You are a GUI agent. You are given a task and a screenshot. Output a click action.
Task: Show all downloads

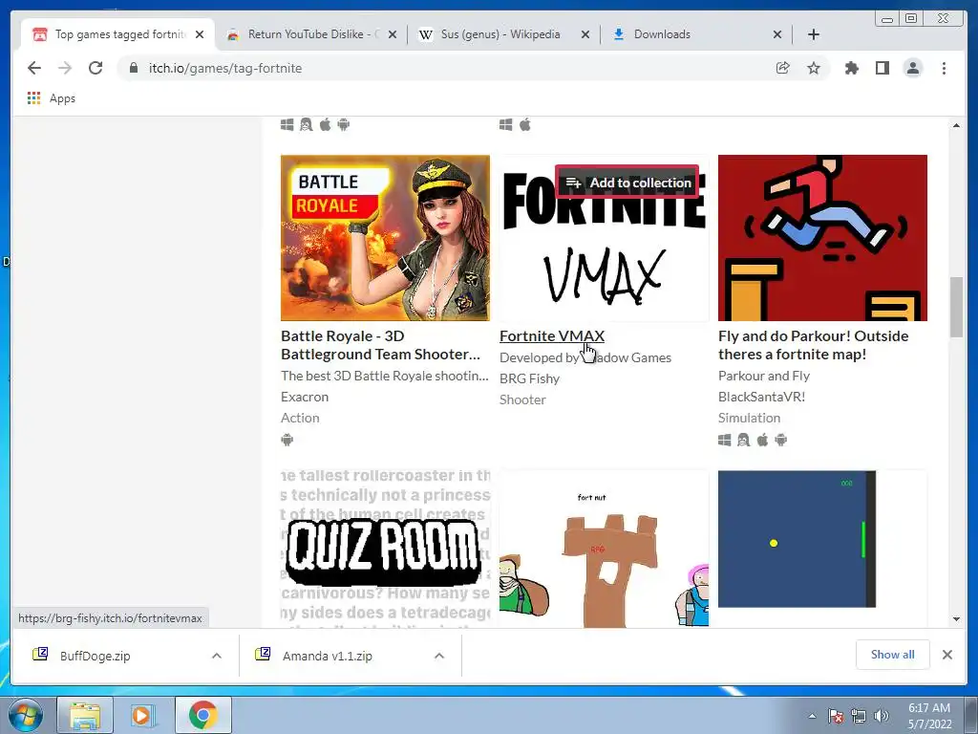coord(893,655)
